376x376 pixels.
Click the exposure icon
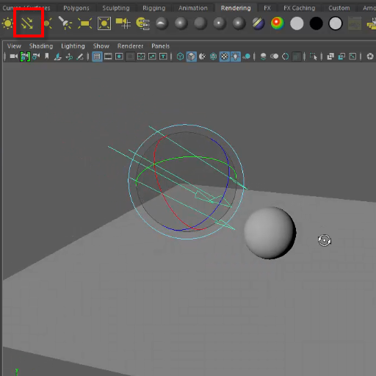370,57
